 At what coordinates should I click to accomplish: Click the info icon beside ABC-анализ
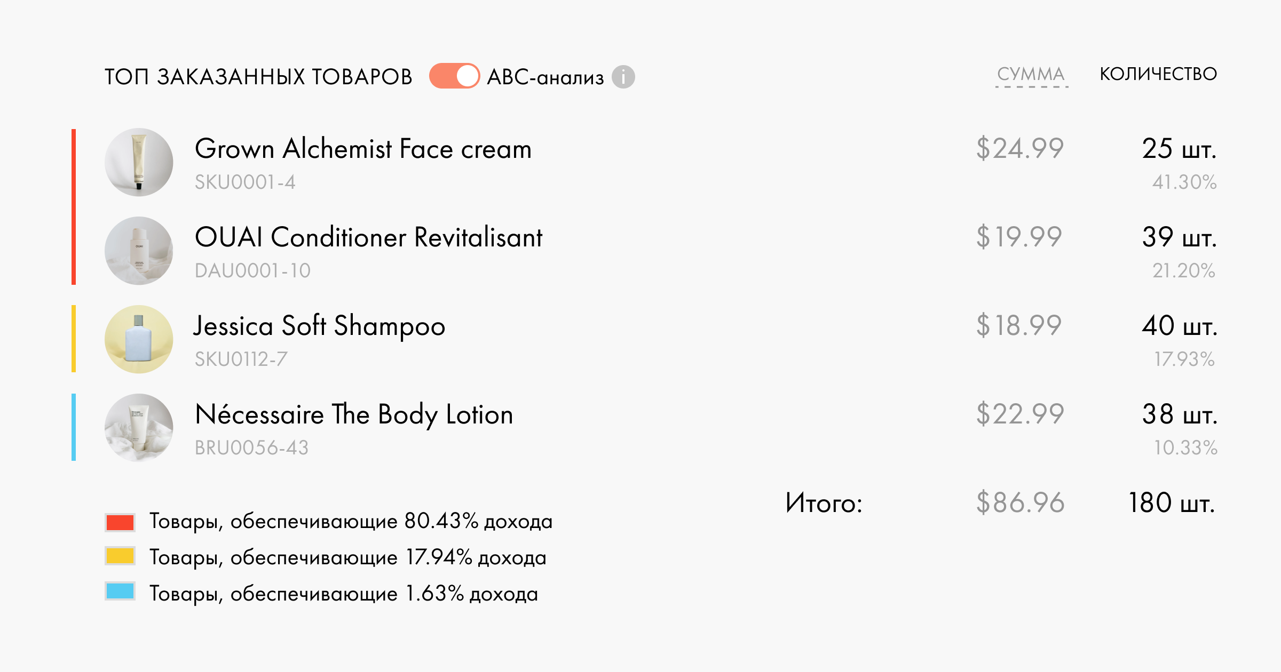point(623,77)
